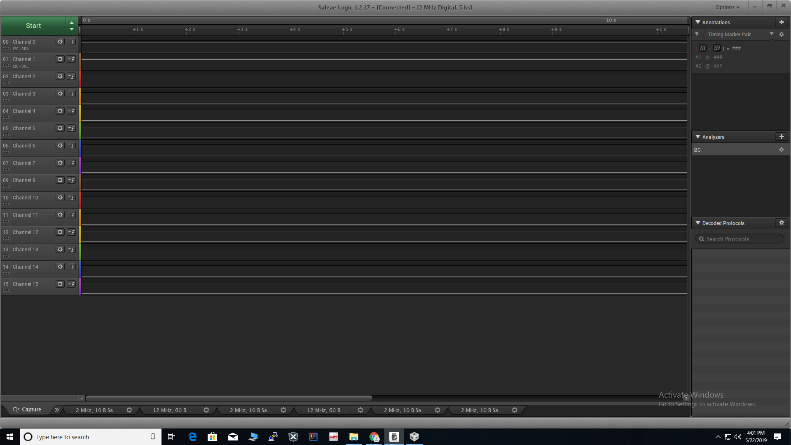This screenshot has width=791, height=445.
Task: Switch to the Capture tab
Action: (x=27, y=410)
